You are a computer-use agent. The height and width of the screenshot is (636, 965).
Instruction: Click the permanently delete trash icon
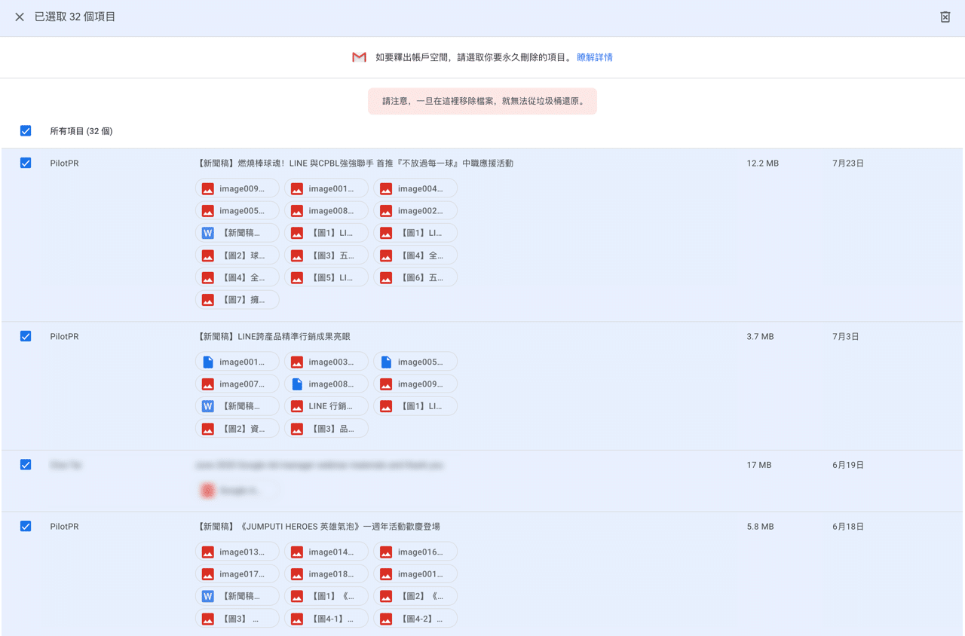coord(945,17)
